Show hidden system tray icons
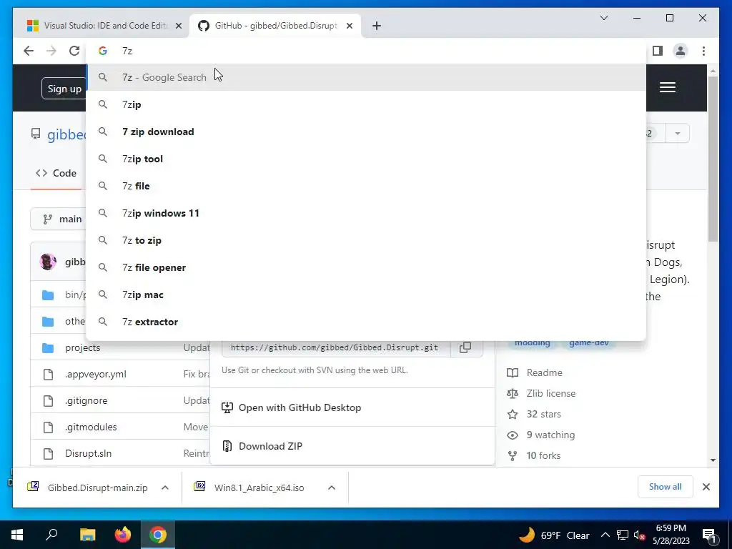This screenshot has height=549, width=732. tap(605, 535)
